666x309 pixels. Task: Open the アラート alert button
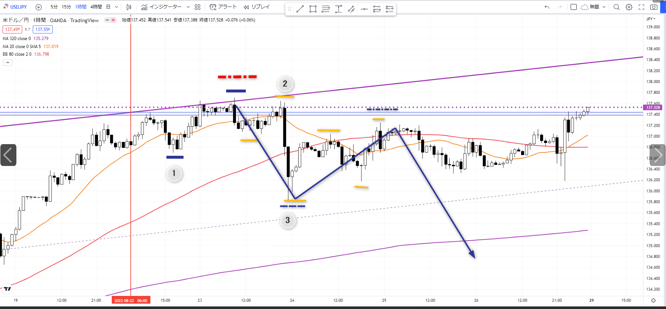[x=223, y=7]
